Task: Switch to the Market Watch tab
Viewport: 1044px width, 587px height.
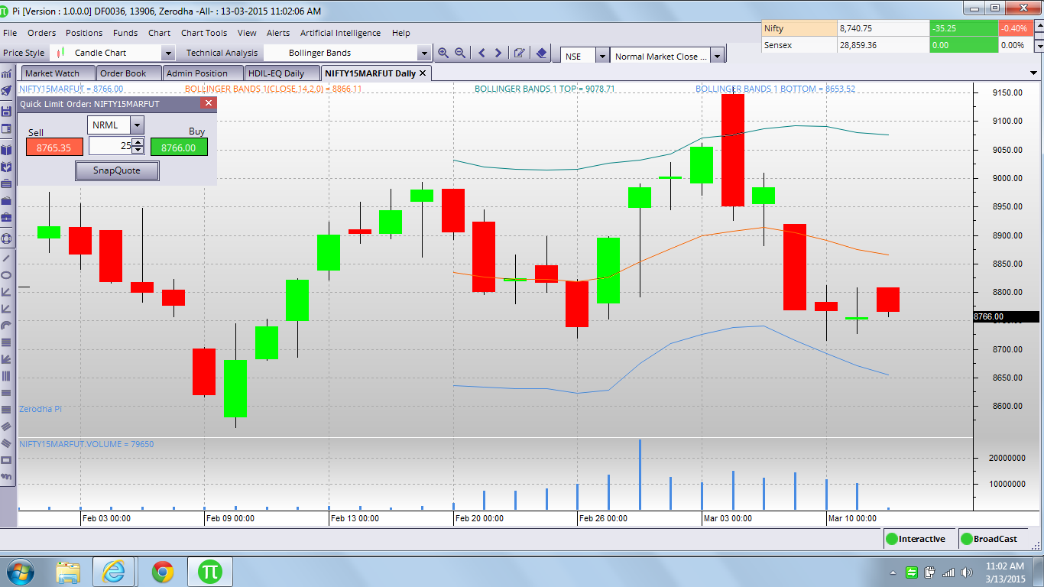Action: 57,73
